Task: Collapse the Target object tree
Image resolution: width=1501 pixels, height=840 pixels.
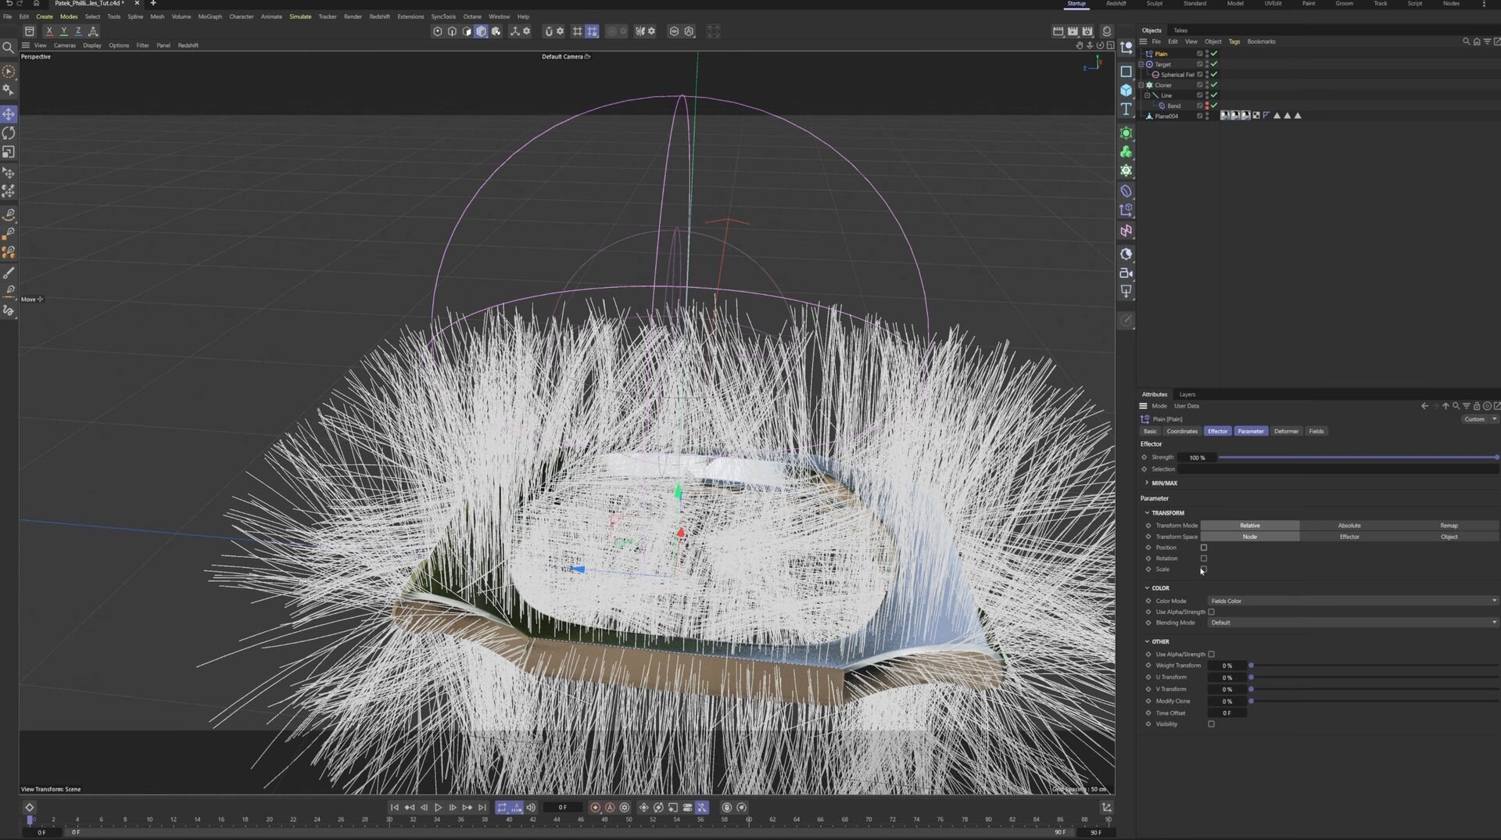Action: tap(1141, 64)
